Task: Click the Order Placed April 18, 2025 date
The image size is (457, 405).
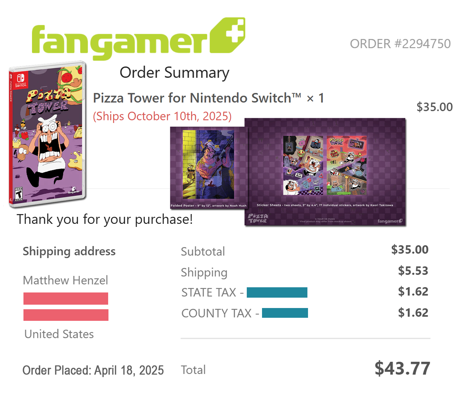Action: (93, 370)
